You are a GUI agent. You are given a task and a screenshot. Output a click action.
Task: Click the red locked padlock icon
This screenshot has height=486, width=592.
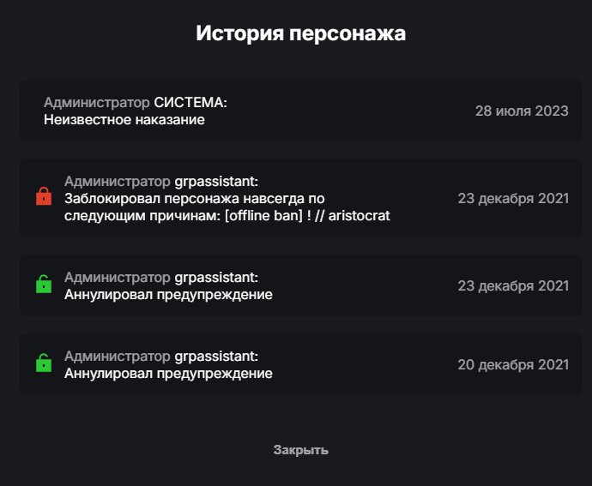44,196
